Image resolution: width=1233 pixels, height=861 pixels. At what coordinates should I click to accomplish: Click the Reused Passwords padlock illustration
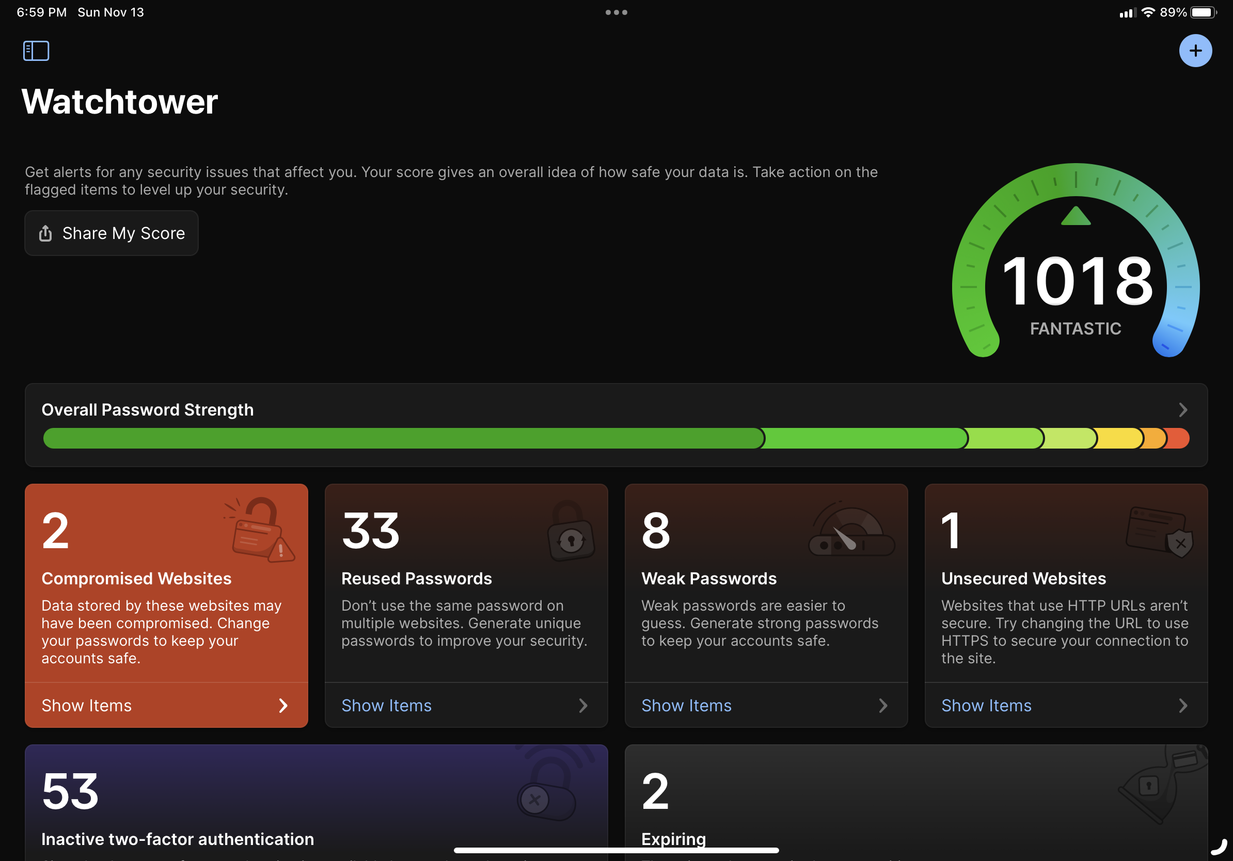coord(571,531)
